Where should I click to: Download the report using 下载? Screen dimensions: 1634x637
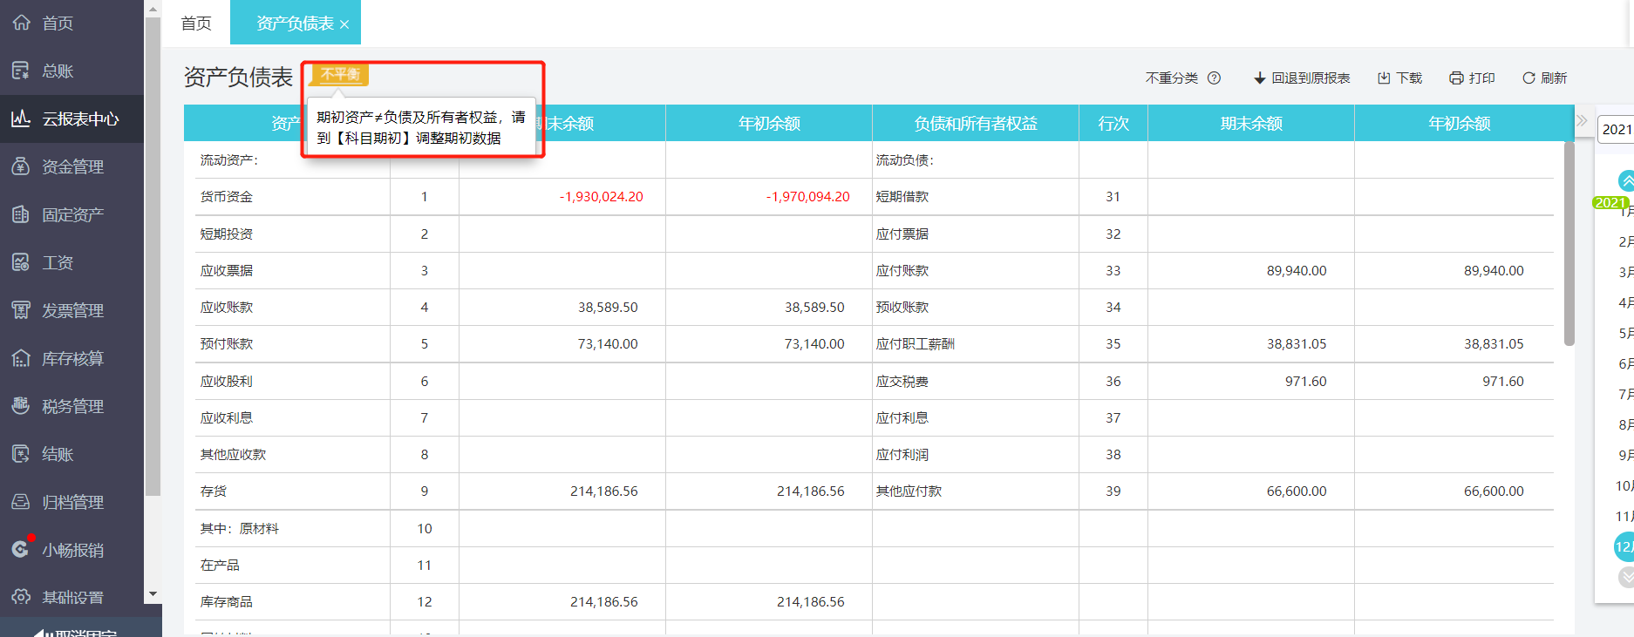point(1399,78)
